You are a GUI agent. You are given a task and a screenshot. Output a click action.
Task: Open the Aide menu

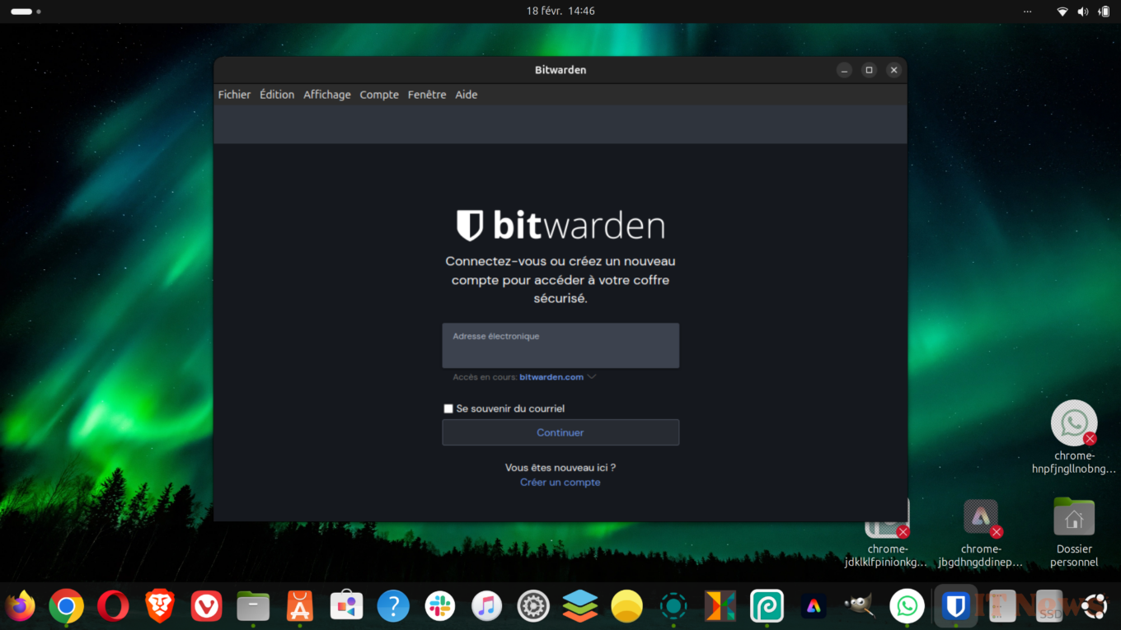[467, 95]
